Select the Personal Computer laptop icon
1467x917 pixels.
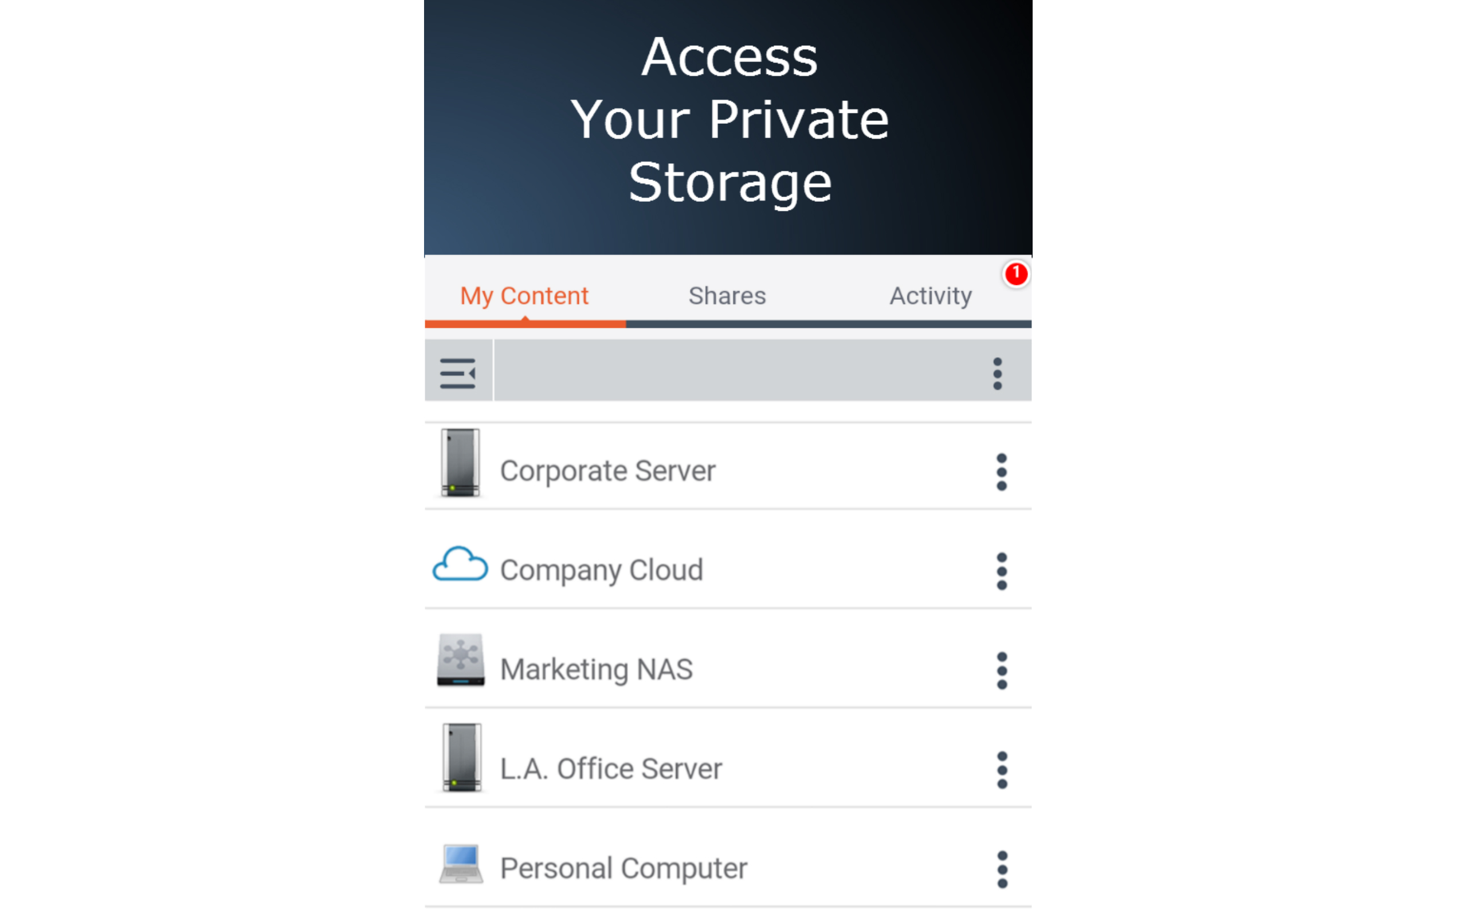[461, 866]
